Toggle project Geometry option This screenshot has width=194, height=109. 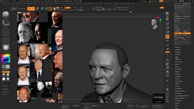click(178, 33)
